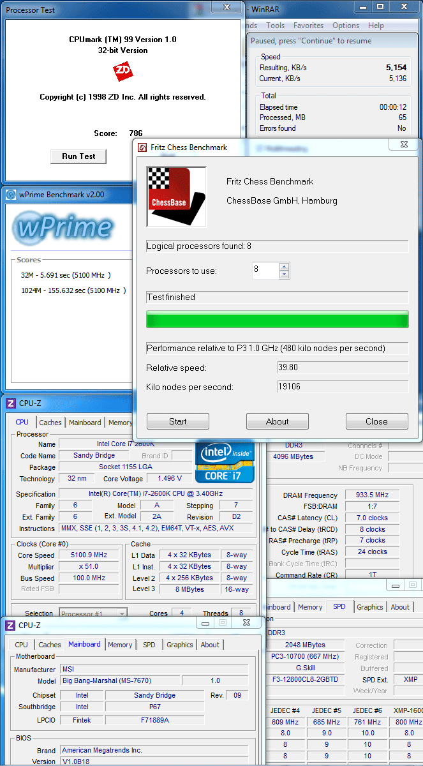The width and height of the screenshot is (423, 766).
Task: Switch to Caches tab in the middle CPU-Z window
Action: tap(50, 423)
